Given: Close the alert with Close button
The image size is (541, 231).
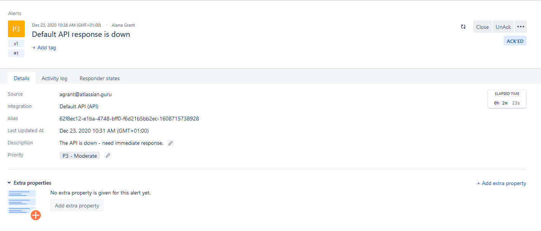Looking at the screenshot, I should click(482, 27).
